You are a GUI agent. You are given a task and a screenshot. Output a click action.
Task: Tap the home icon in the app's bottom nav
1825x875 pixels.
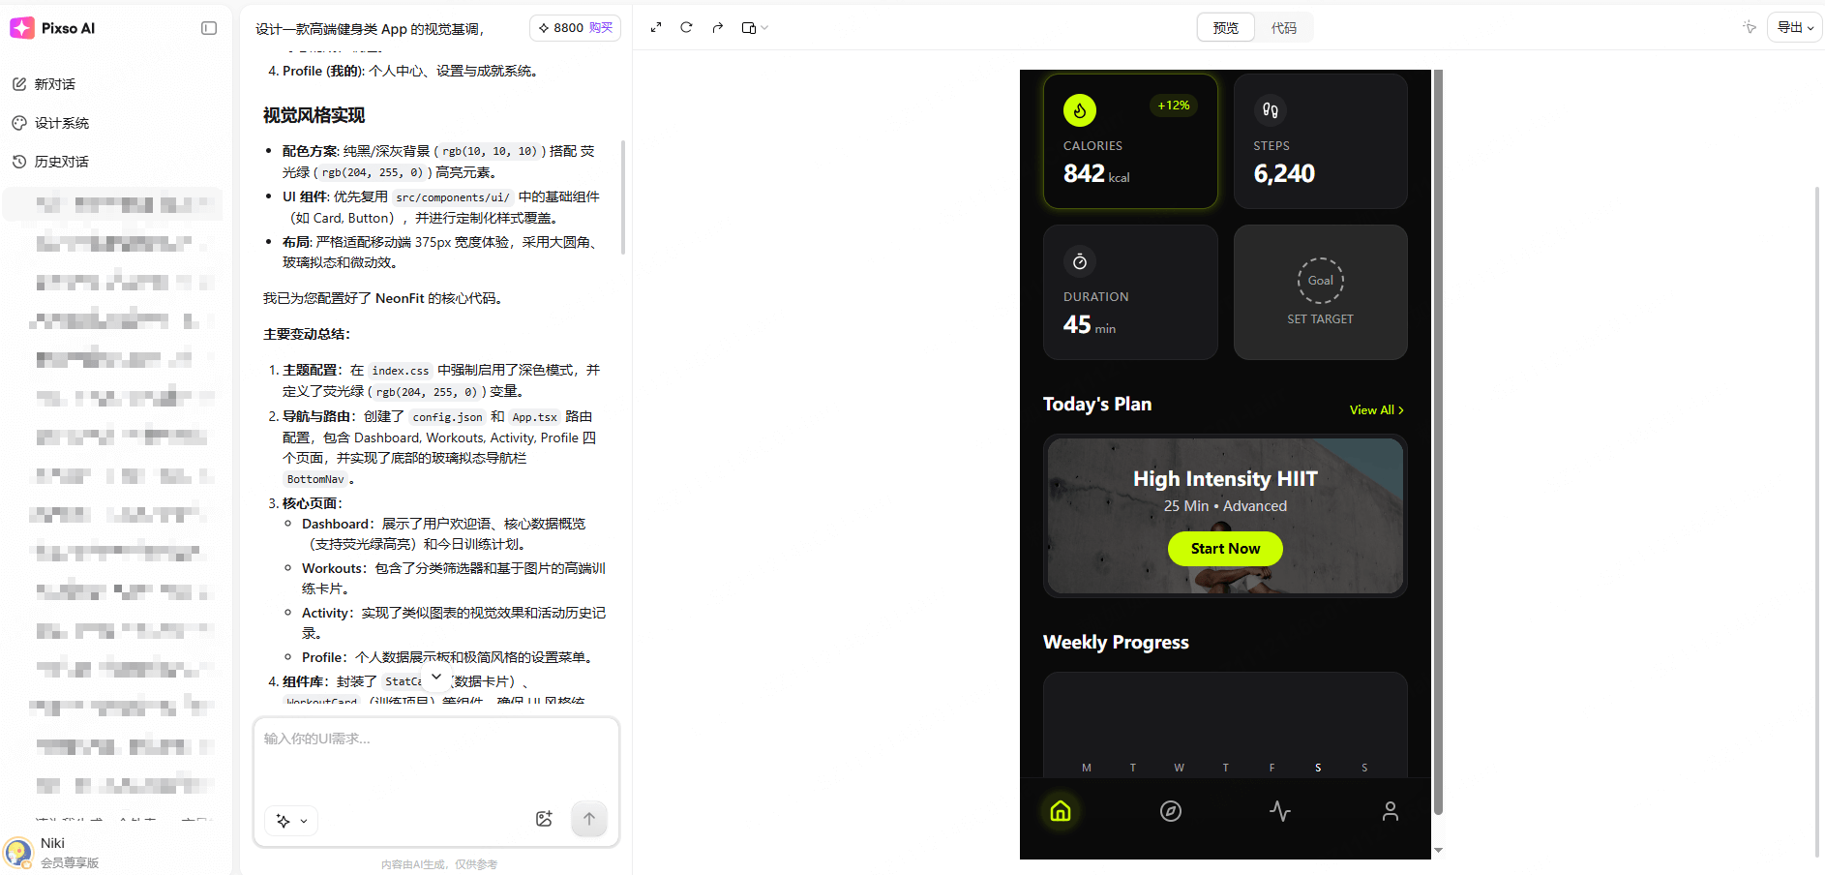1061,811
